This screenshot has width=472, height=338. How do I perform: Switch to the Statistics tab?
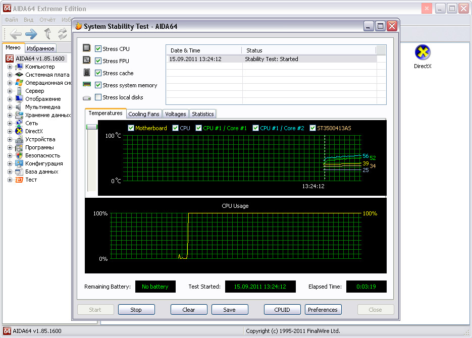click(x=203, y=114)
